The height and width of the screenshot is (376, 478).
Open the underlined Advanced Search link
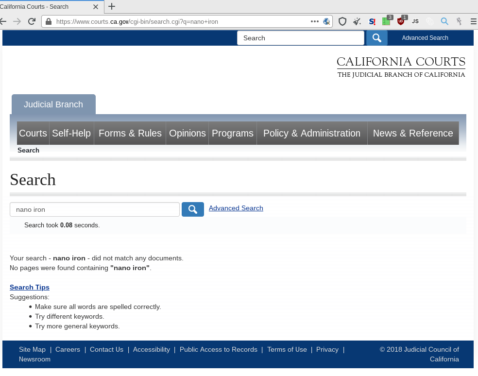(x=236, y=208)
